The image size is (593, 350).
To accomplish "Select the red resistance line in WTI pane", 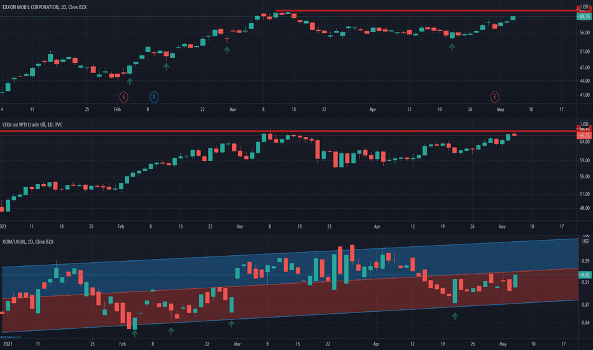I will point(288,131).
